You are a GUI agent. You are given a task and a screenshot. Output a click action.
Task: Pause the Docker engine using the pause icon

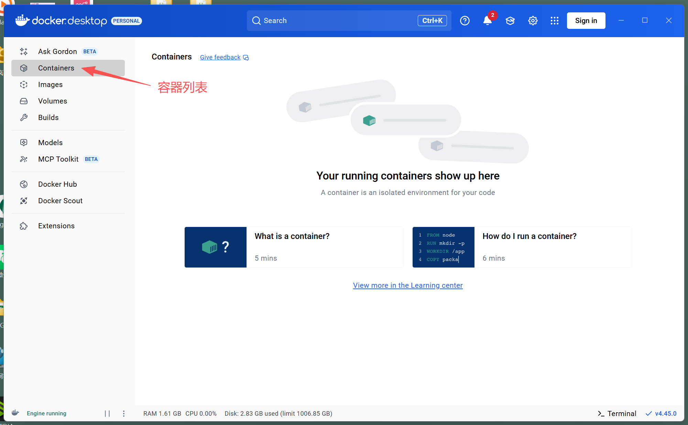pyautogui.click(x=107, y=413)
